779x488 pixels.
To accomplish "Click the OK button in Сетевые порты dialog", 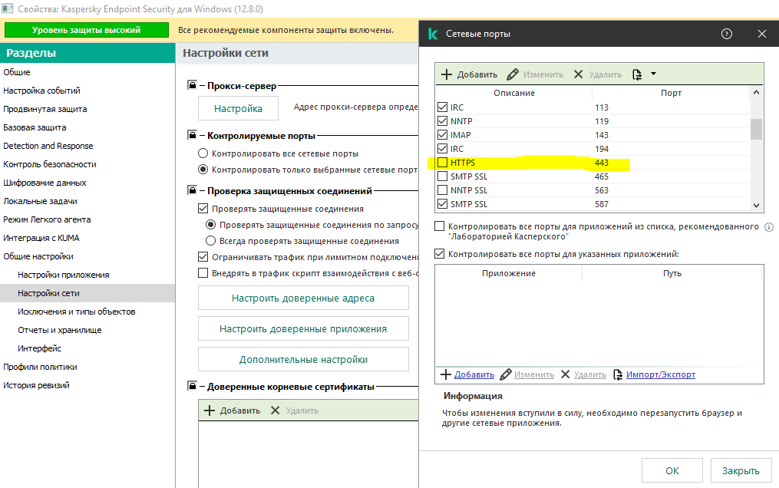I will point(672,470).
